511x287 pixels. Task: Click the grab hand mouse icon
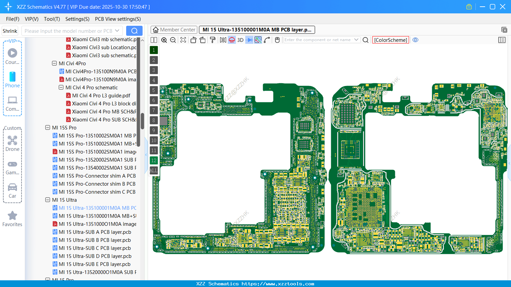click(277, 40)
